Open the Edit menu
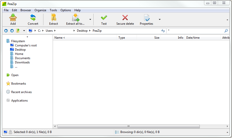The width and height of the screenshot is (232, 138). point(14,10)
